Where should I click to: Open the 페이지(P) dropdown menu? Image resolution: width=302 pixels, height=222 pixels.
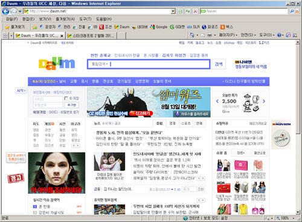(x=228, y=35)
